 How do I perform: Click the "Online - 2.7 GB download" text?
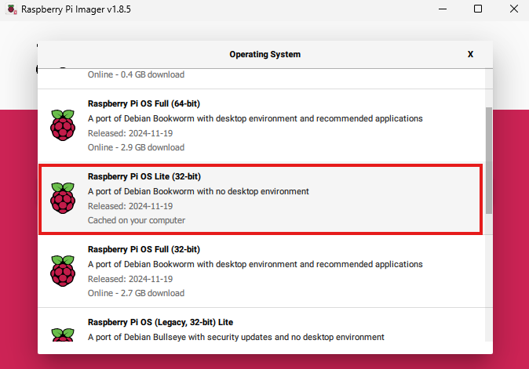[x=136, y=293]
